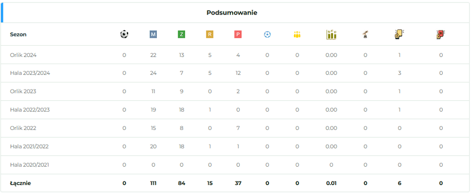The image size is (471, 194).
Task: Click the blue M matches icon
Action: (x=153, y=34)
